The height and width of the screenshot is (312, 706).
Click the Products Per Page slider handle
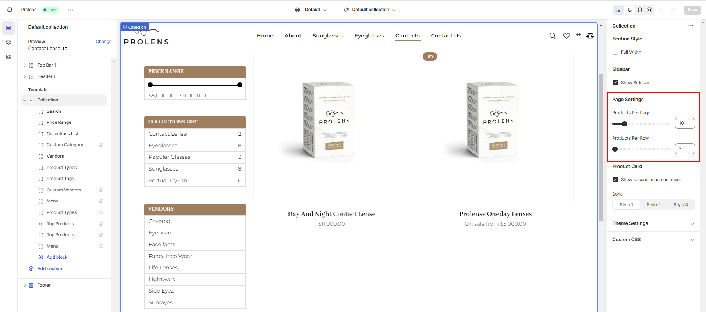(624, 124)
